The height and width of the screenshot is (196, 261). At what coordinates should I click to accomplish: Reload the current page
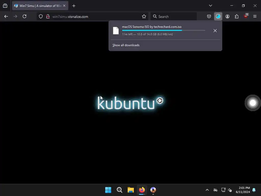coord(24,17)
